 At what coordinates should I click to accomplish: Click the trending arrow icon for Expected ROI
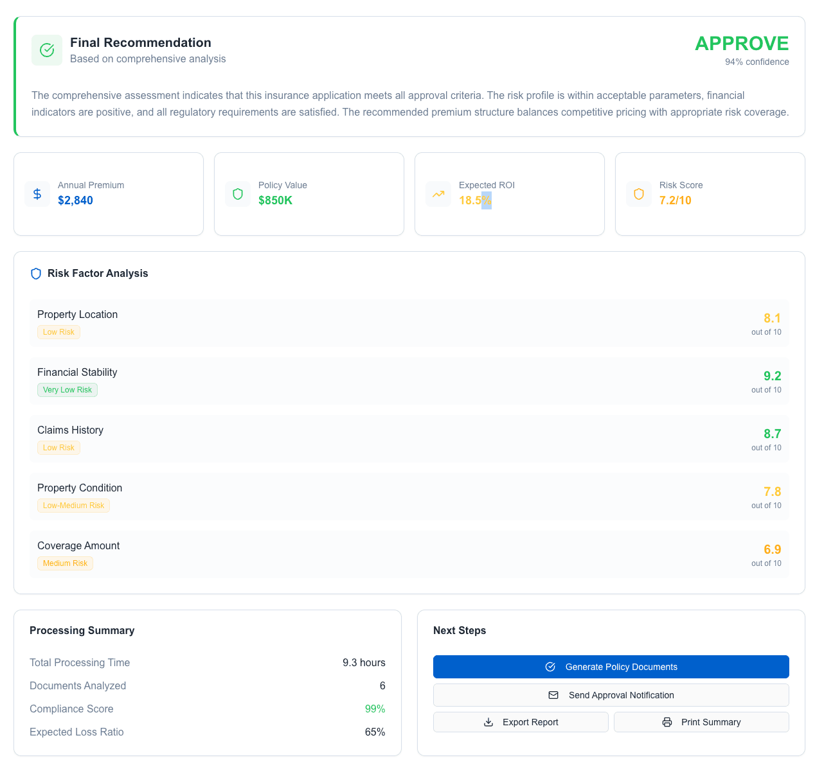pos(438,194)
